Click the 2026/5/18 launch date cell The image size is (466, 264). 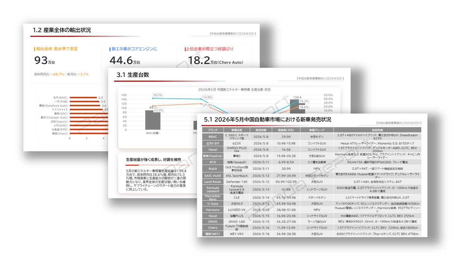(261, 234)
